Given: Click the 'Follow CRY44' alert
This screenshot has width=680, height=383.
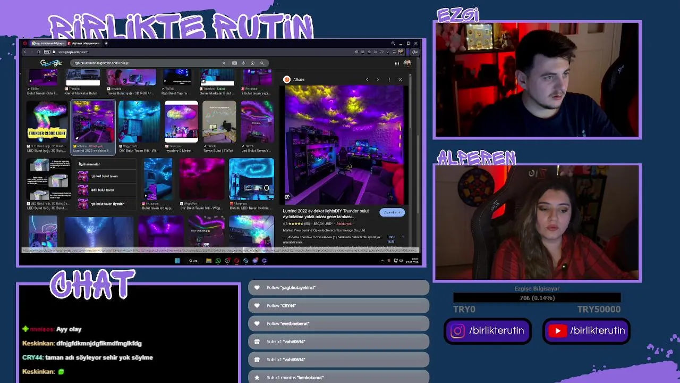Looking at the screenshot, I should (x=338, y=306).
